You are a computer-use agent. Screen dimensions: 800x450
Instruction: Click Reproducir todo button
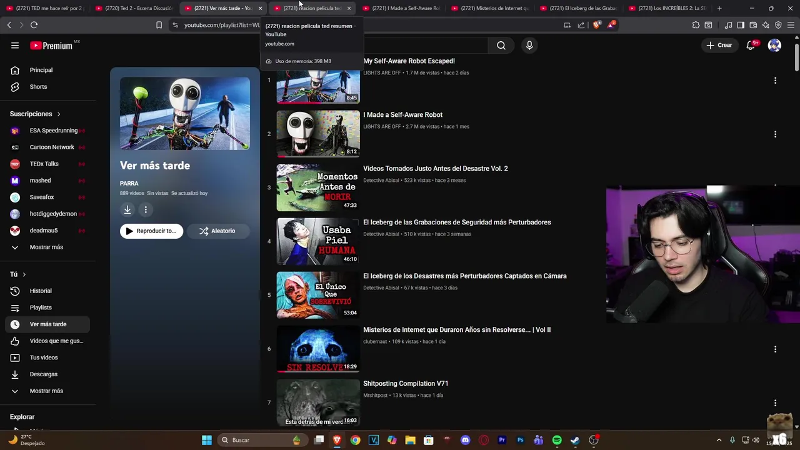(x=152, y=231)
